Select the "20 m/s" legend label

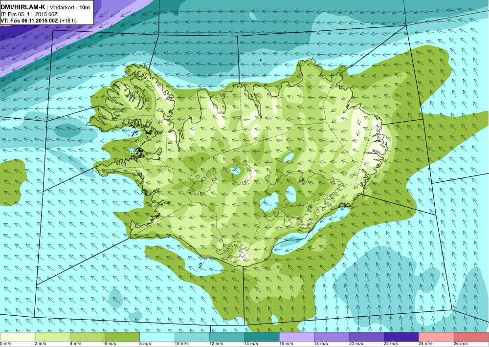(356, 344)
